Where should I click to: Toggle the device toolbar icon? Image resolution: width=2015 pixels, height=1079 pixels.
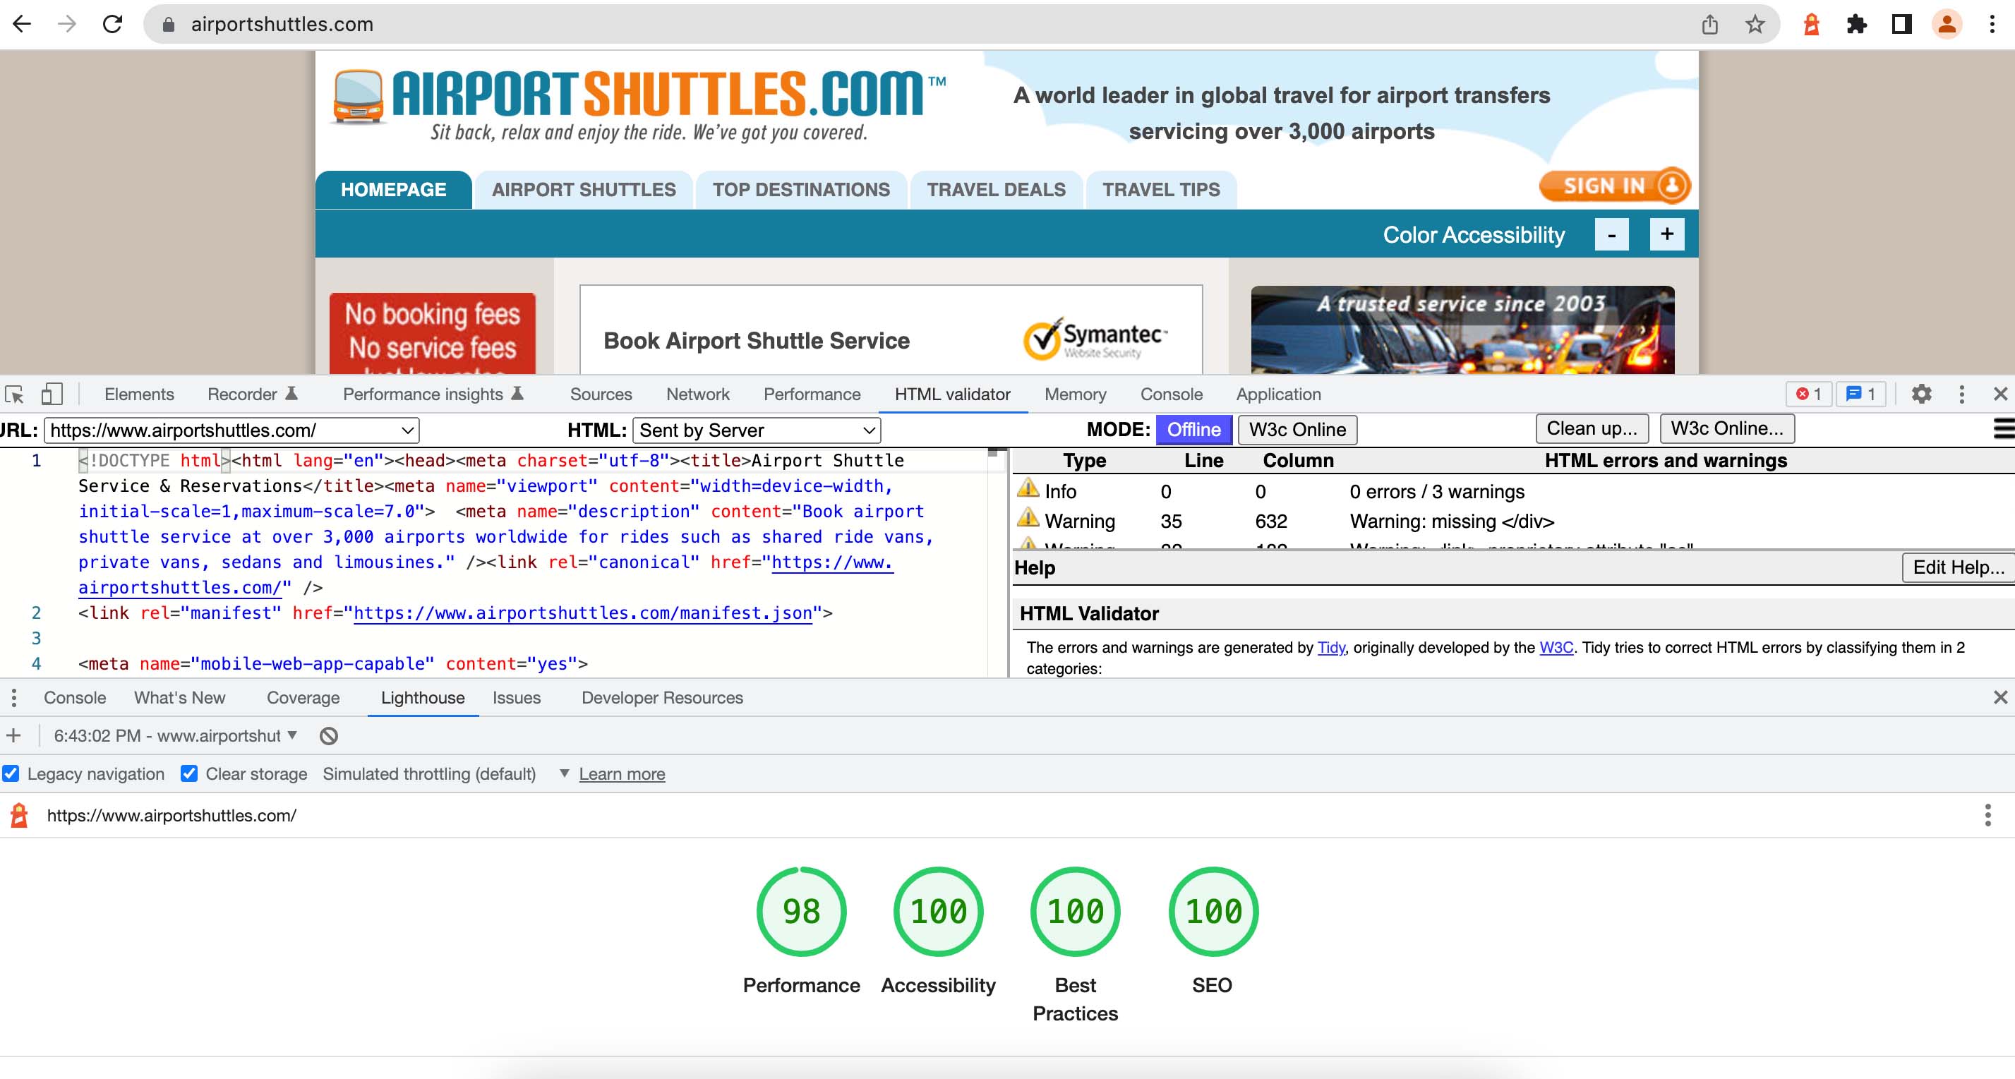click(51, 395)
